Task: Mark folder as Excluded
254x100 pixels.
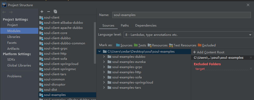Action: tap(207, 45)
